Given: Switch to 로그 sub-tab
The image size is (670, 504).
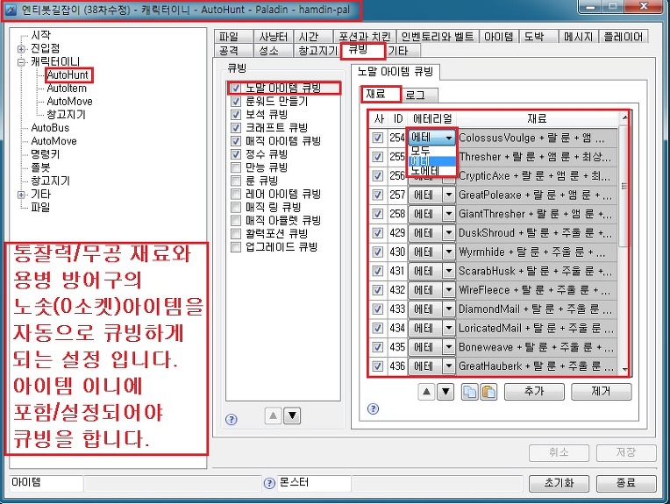Looking at the screenshot, I should click(x=419, y=95).
